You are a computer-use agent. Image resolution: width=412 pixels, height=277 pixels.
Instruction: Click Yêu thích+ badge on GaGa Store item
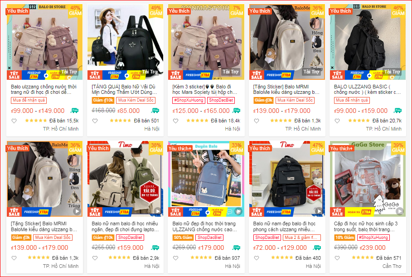tap(341, 149)
